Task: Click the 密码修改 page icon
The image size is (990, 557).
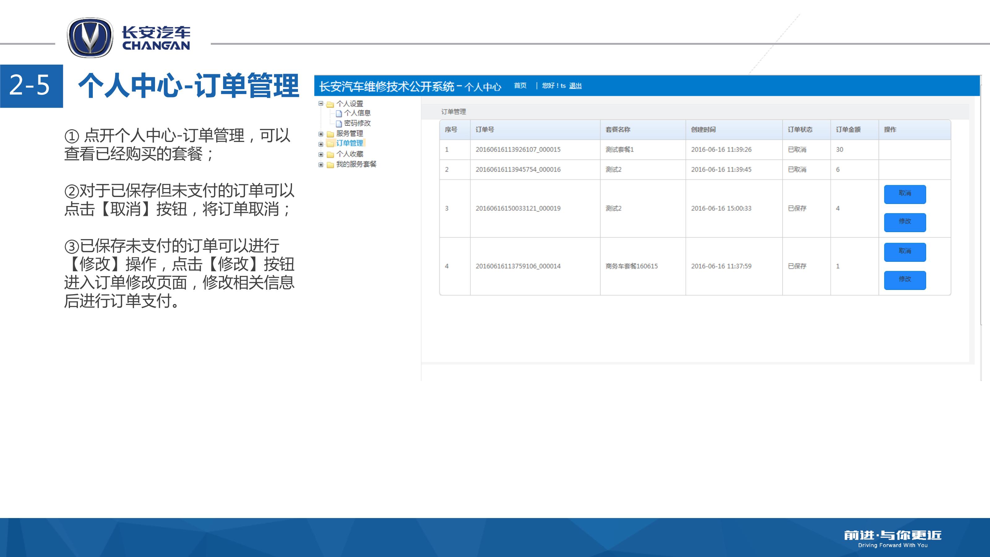Action: 338,124
